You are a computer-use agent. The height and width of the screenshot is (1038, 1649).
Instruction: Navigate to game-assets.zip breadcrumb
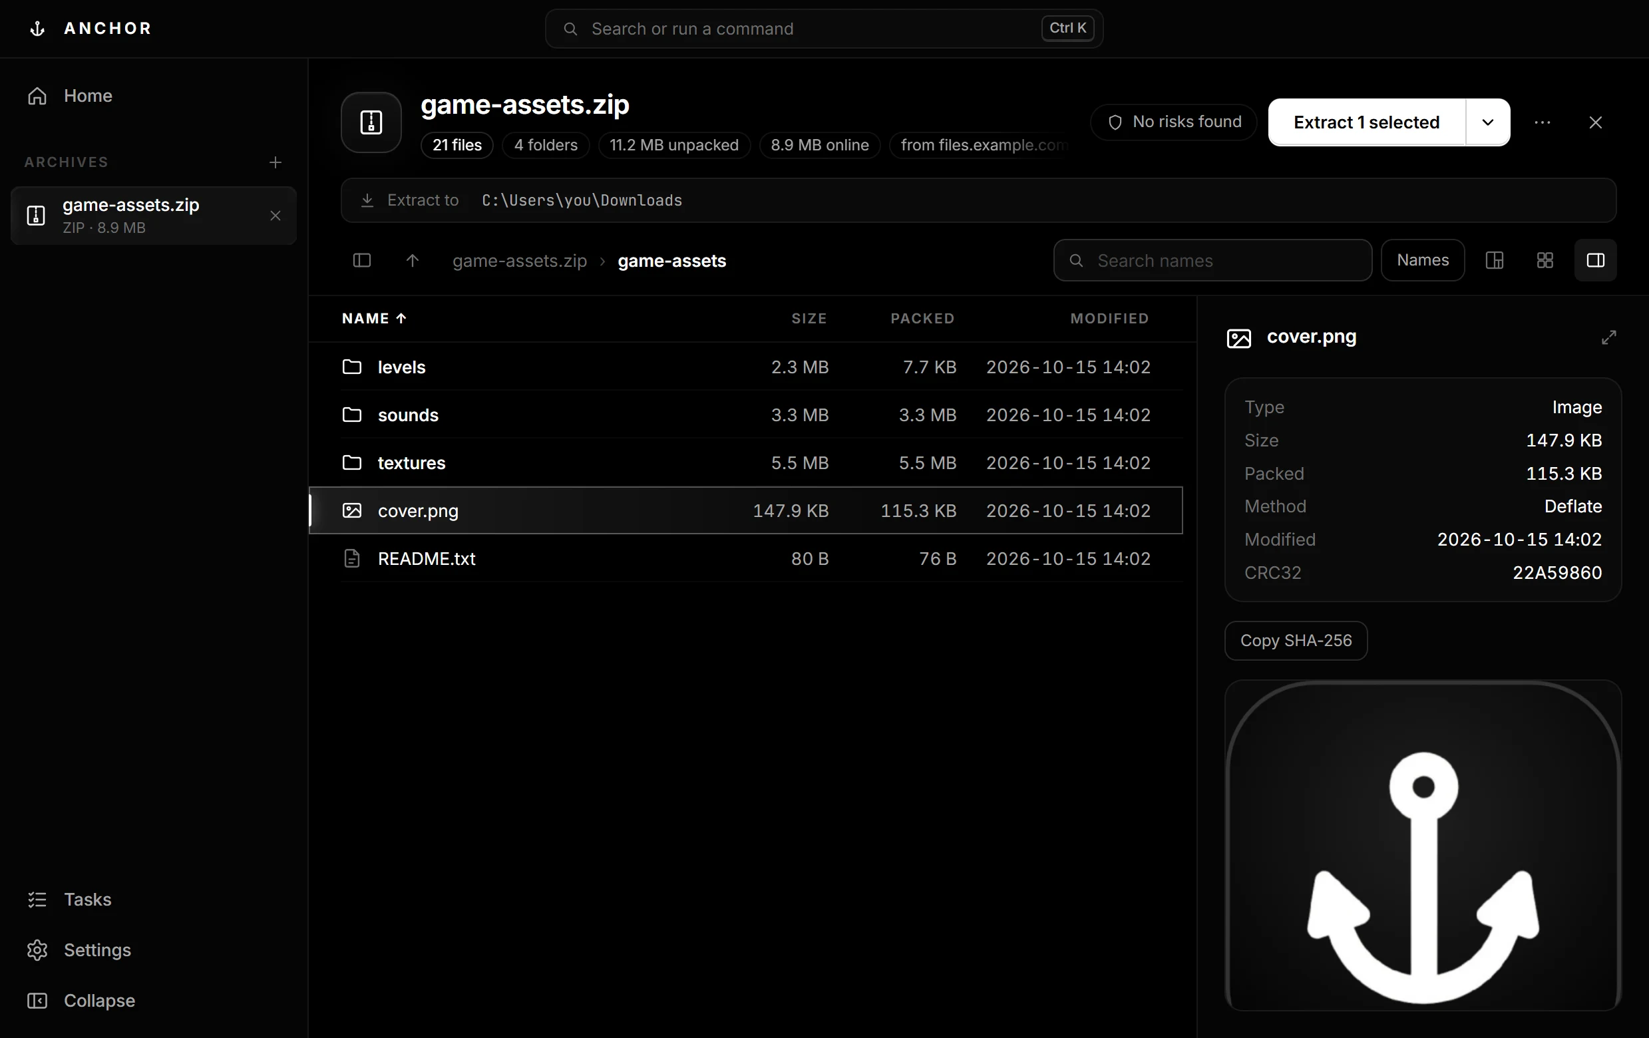[520, 261]
